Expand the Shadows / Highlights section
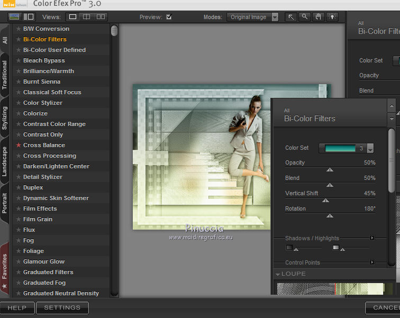The width and height of the screenshot is (400, 318). [x=372, y=238]
